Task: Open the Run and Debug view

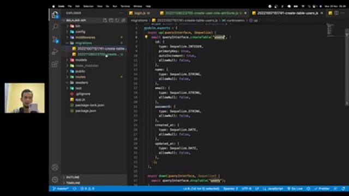Action: [x=55, y=52]
